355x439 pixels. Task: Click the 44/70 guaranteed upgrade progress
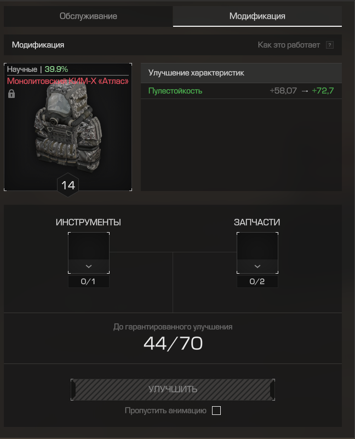click(173, 343)
